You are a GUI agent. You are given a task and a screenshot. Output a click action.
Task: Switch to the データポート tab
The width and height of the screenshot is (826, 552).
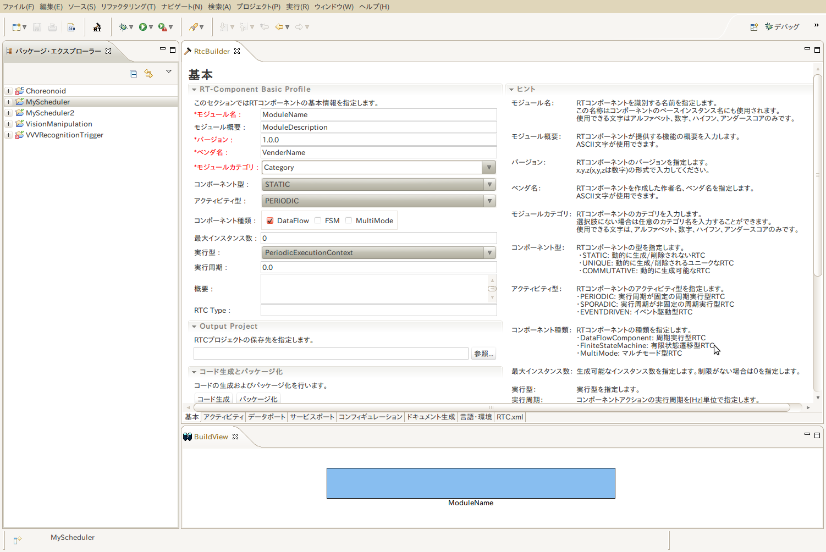267,417
